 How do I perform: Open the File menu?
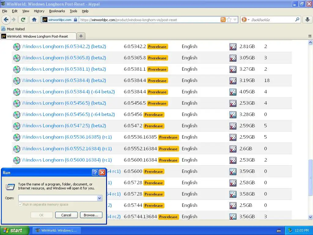(x=5, y=11)
